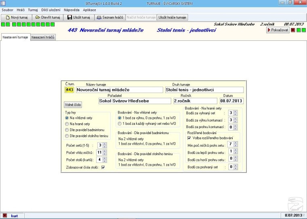Viewport: 307px width, 219px height.
Task: Open the Turnaj menu
Action: pos(33,10)
